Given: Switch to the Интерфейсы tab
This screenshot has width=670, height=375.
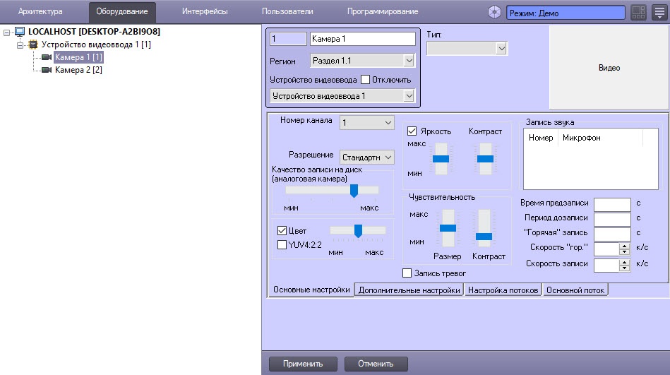Looking at the screenshot, I should [205, 12].
